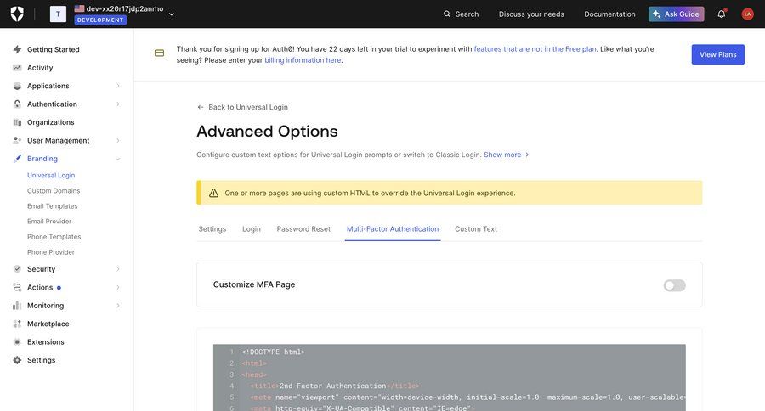Click the Settings gear icon in sidebar
The image size is (765, 411).
[x=17, y=360]
